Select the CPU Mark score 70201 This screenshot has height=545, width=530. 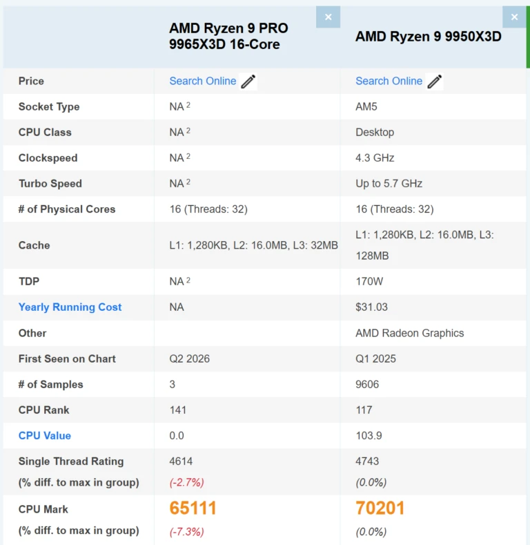coord(380,508)
